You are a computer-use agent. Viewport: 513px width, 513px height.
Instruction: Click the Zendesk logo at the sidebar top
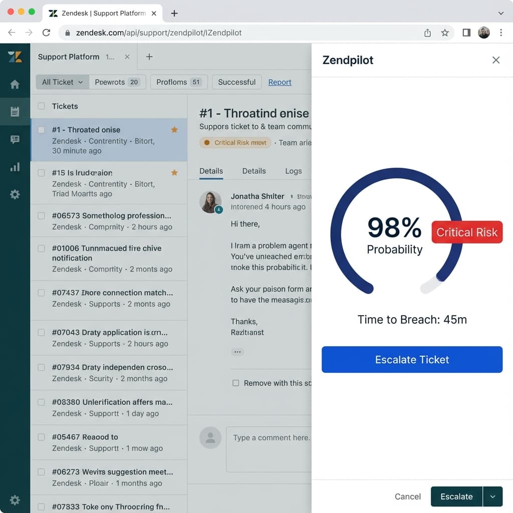click(x=15, y=57)
